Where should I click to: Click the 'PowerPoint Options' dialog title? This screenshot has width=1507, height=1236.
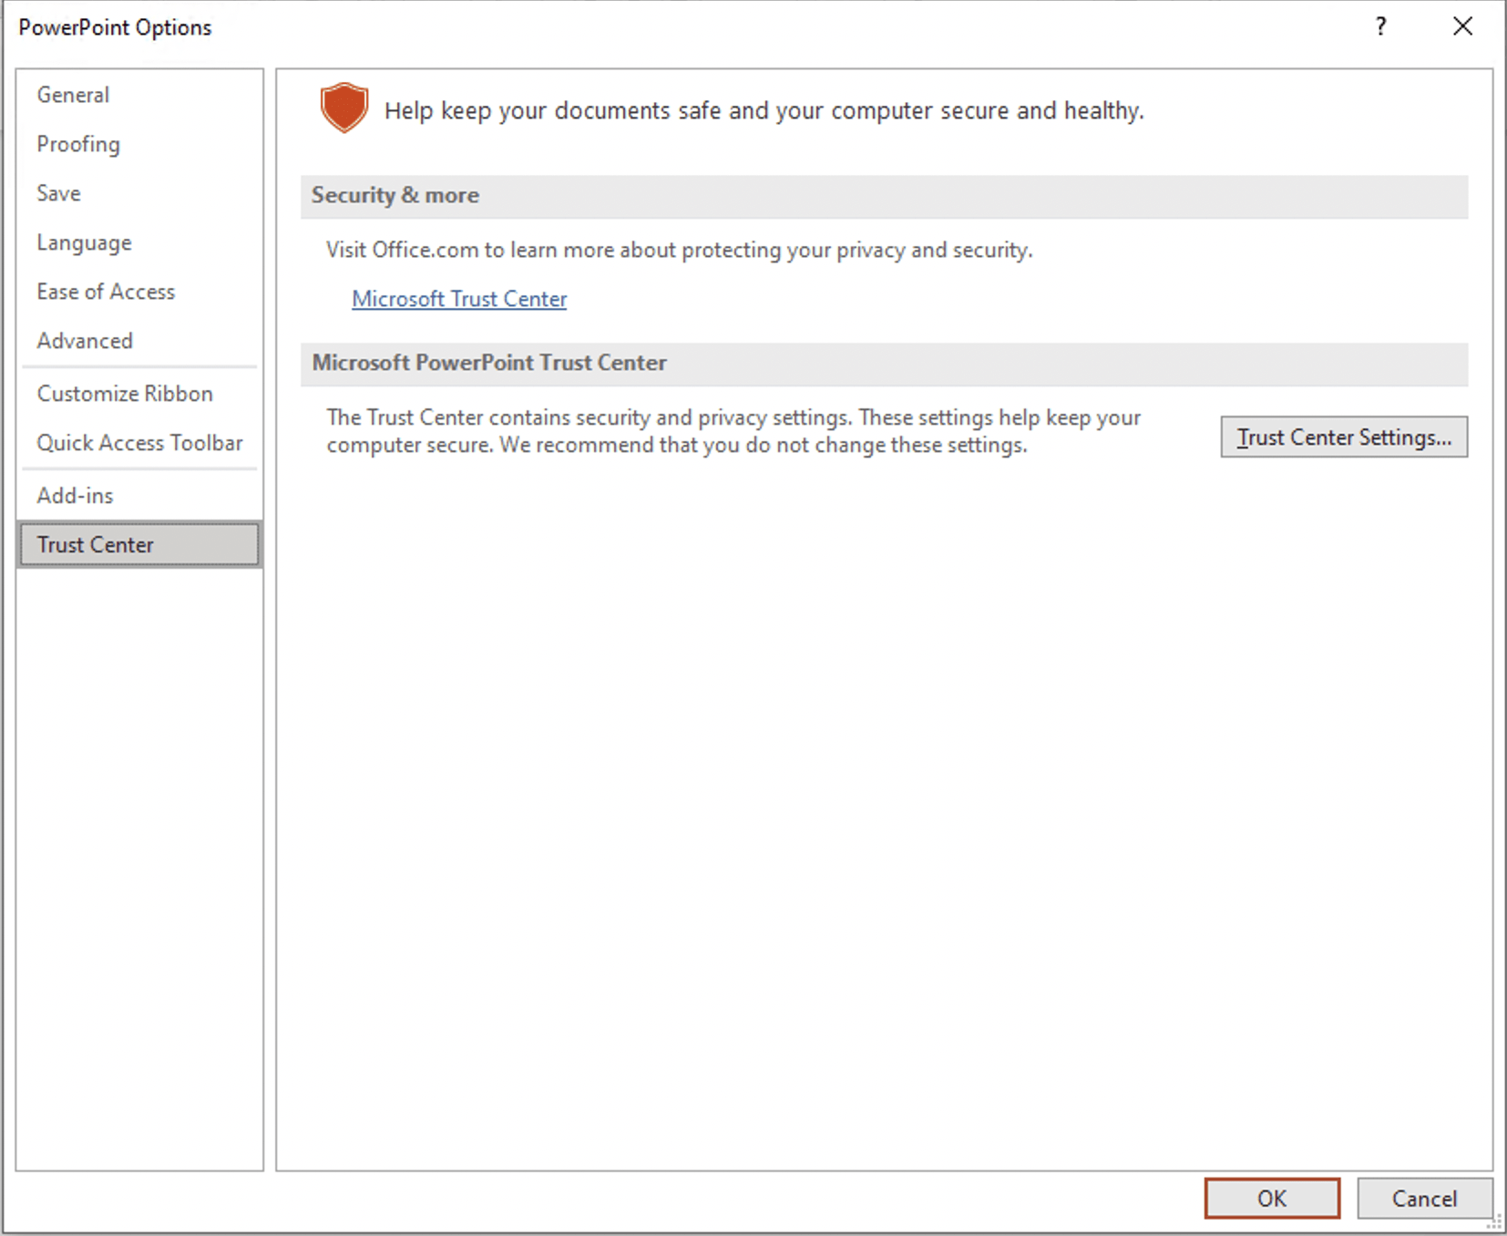(115, 27)
